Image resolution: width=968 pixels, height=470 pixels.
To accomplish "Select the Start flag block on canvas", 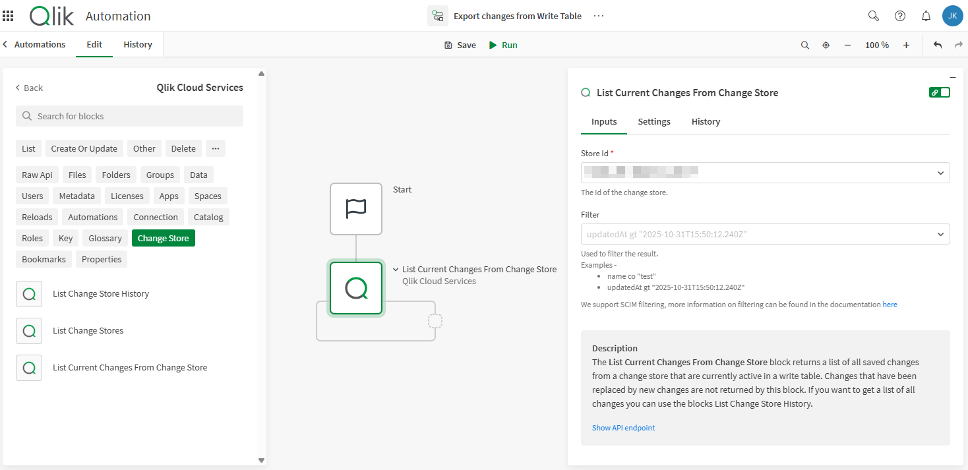I will pyautogui.click(x=355, y=209).
